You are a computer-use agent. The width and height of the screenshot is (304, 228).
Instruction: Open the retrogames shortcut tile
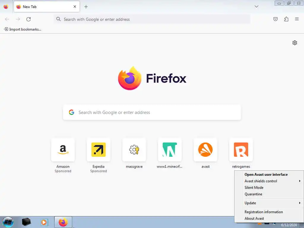(x=241, y=150)
